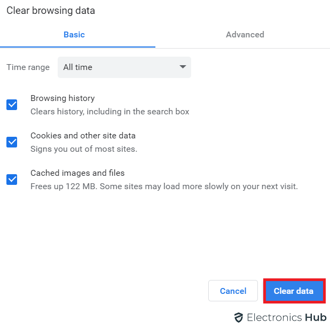Click the Time range dropdown arrow
This screenshot has height=327, width=330.
tap(183, 67)
